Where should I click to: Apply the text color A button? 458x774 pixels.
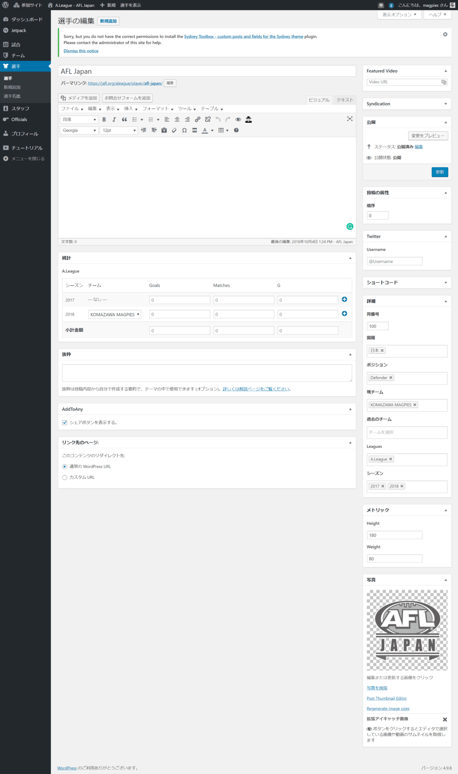pos(205,130)
